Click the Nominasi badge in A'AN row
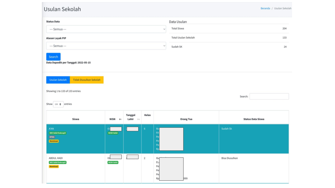Image resolution: width=335 pixels, height=188 pixels. (x=54, y=141)
